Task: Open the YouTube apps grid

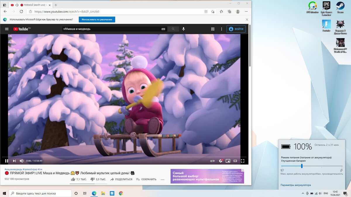Action: click(213, 29)
